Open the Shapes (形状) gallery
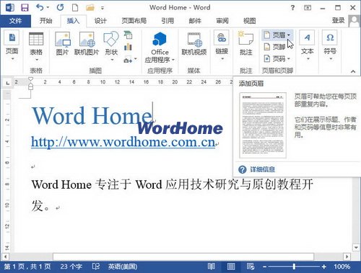This screenshot has width=361, height=273. 111,45
